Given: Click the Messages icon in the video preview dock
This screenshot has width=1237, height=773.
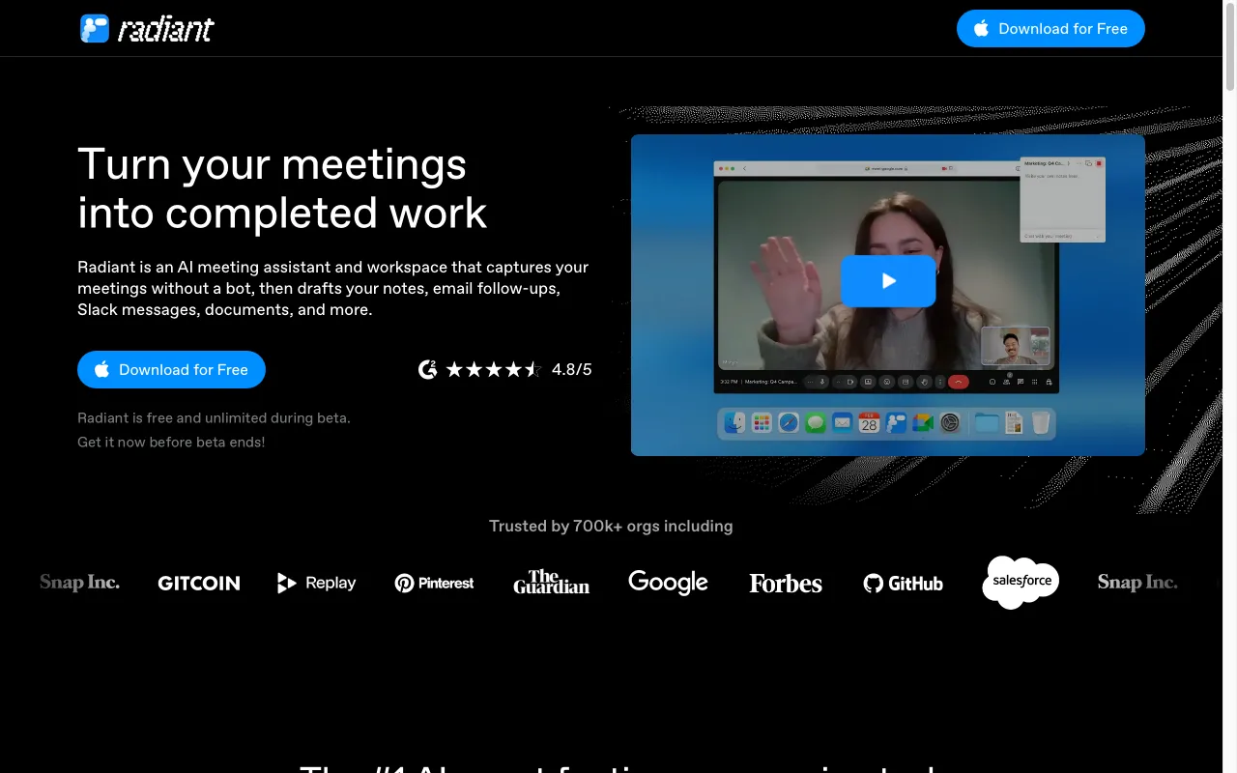Looking at the screenshot, I should pos(816,422).
